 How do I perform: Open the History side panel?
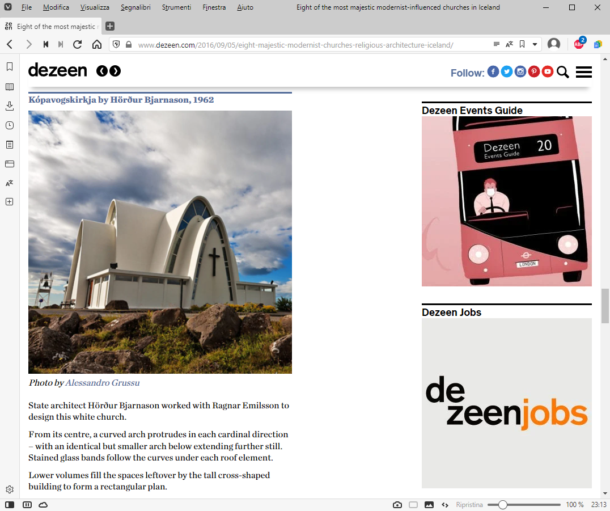tap(10, 125)
